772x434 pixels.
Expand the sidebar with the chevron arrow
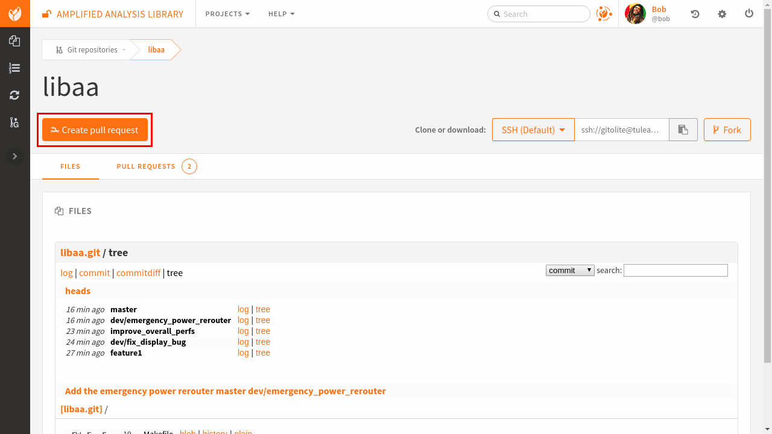(x=14, y=156)
